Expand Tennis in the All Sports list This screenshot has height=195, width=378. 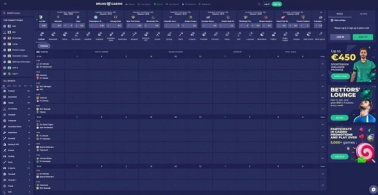coord(17,103)
